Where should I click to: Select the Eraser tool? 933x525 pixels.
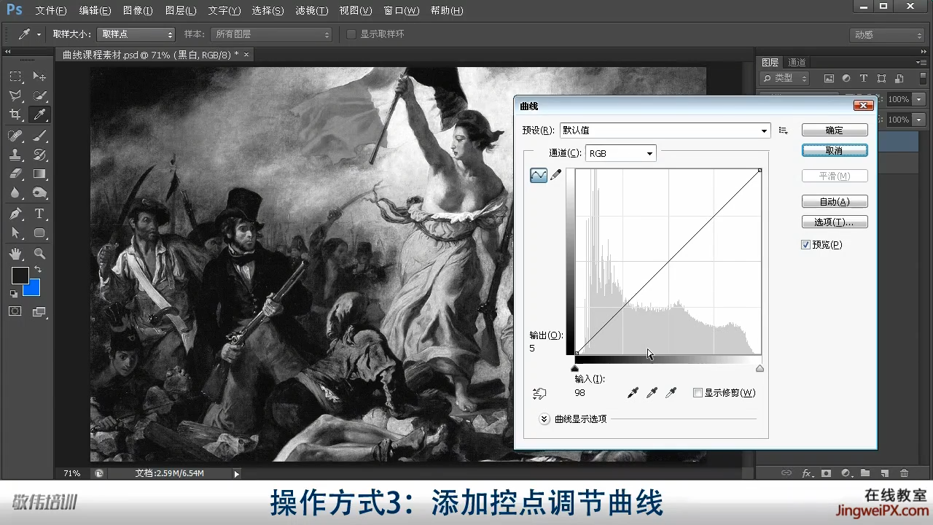point(15,174)
